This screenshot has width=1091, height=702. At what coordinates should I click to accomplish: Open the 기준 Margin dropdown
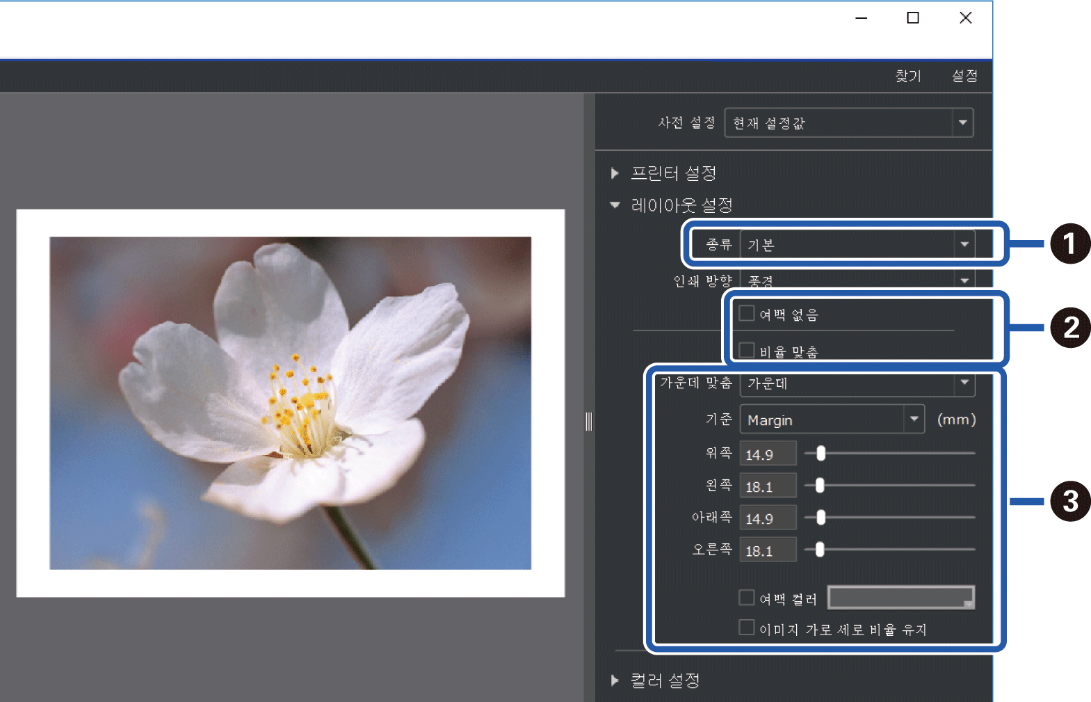pyautogui.click(x=832, y=420)
